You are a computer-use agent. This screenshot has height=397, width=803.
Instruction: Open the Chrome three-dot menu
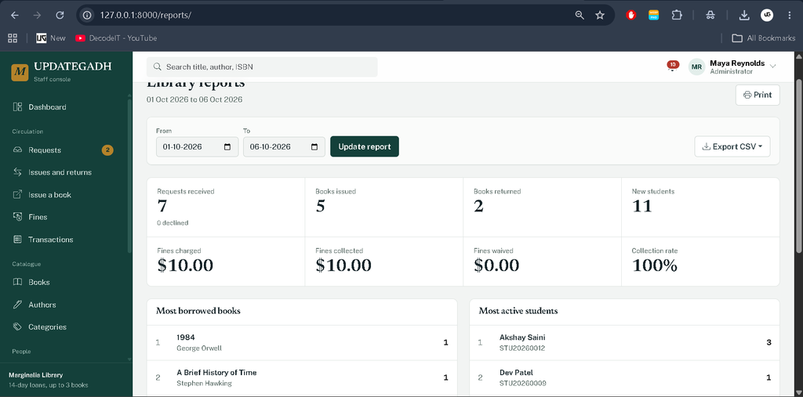click(x=789, y=16)
